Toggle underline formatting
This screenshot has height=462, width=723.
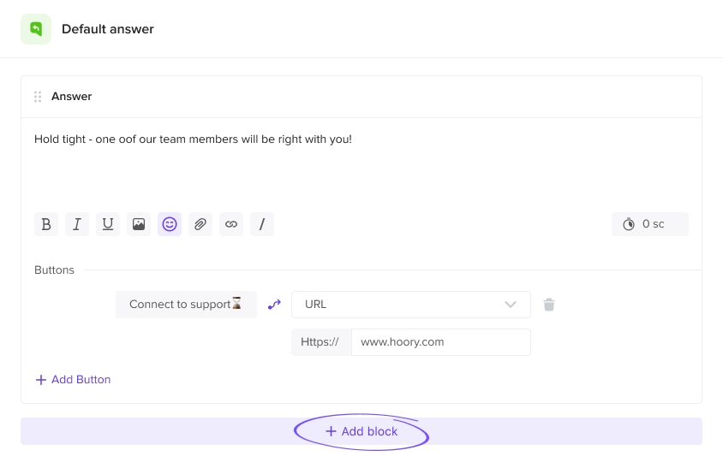tap(108, 224)
